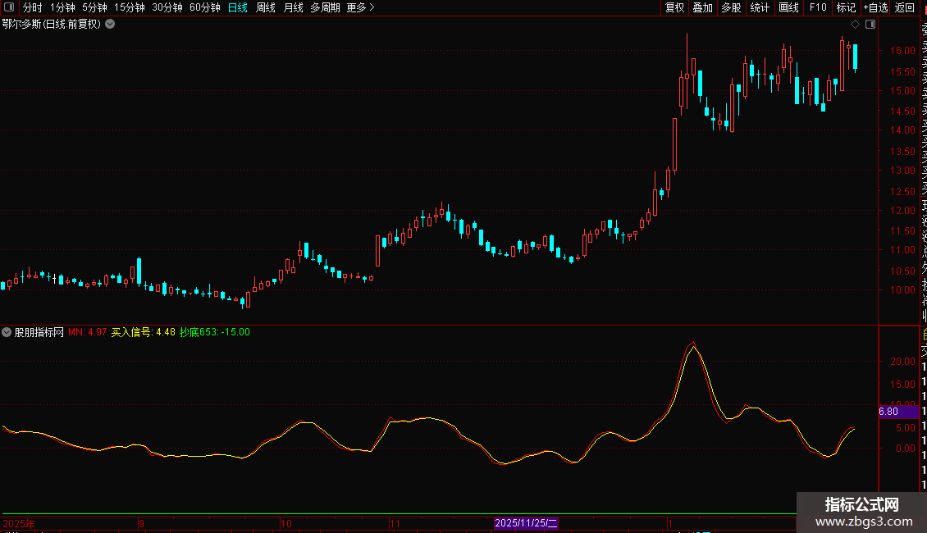927x533 pixels.
Task: Click the 10.00 price axis label
Action: 902,290
